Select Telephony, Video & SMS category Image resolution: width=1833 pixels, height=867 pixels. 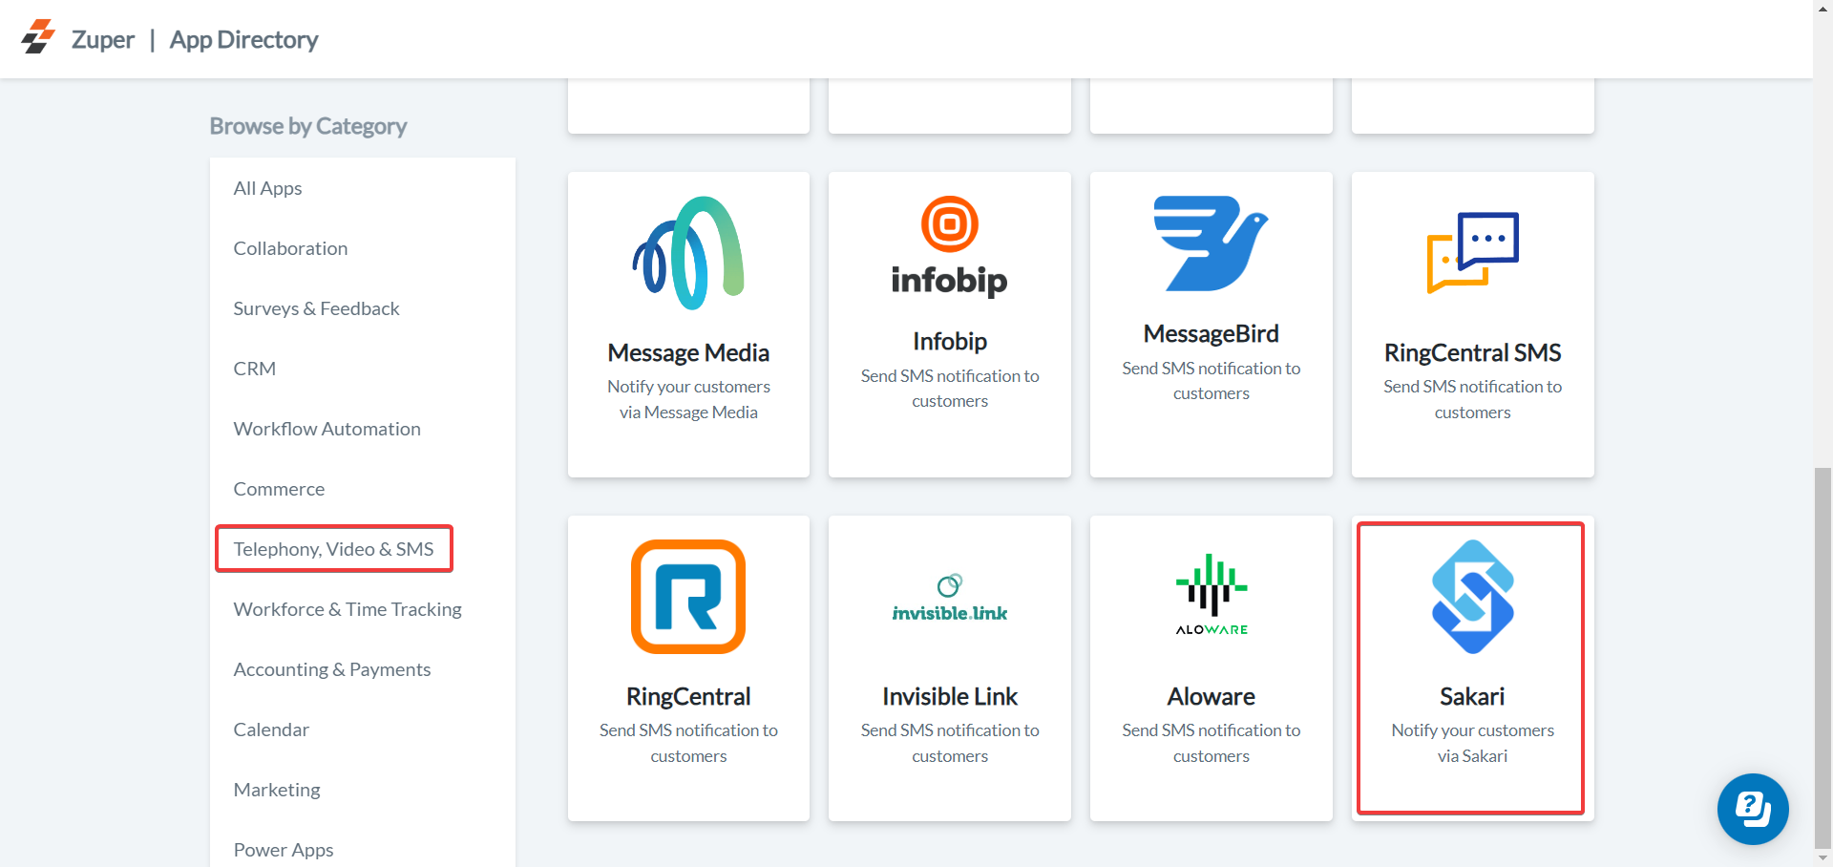pos(333,549)
